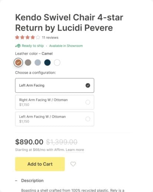Select Right Arm Facing W / Ottoman radio
Image resolution: width=153 pixels, height=192 pixels.
(x=88, y=102)
